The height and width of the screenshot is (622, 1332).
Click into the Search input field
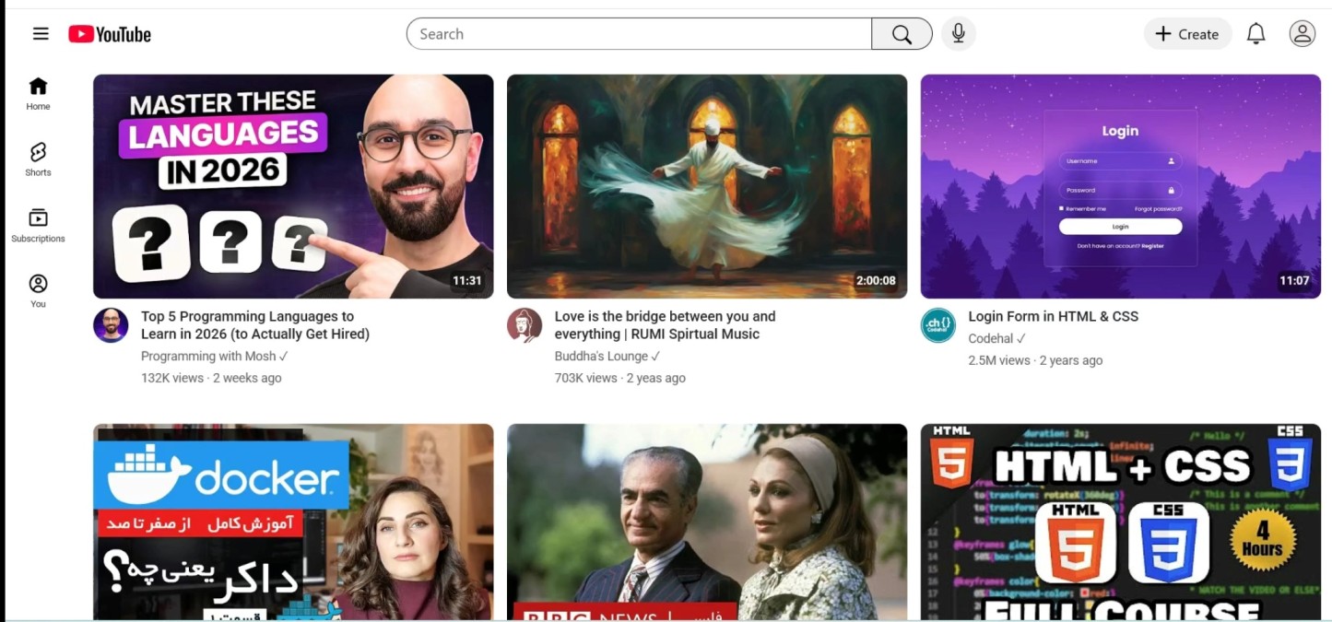[639, 34]
